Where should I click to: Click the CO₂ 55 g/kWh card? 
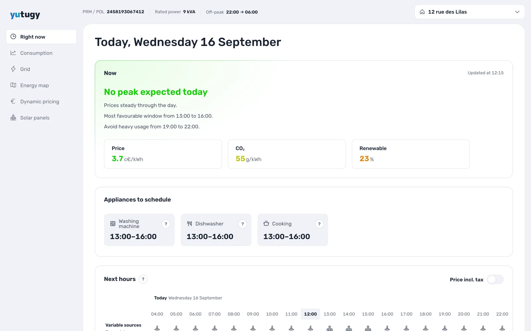click(x=287, y=154)
